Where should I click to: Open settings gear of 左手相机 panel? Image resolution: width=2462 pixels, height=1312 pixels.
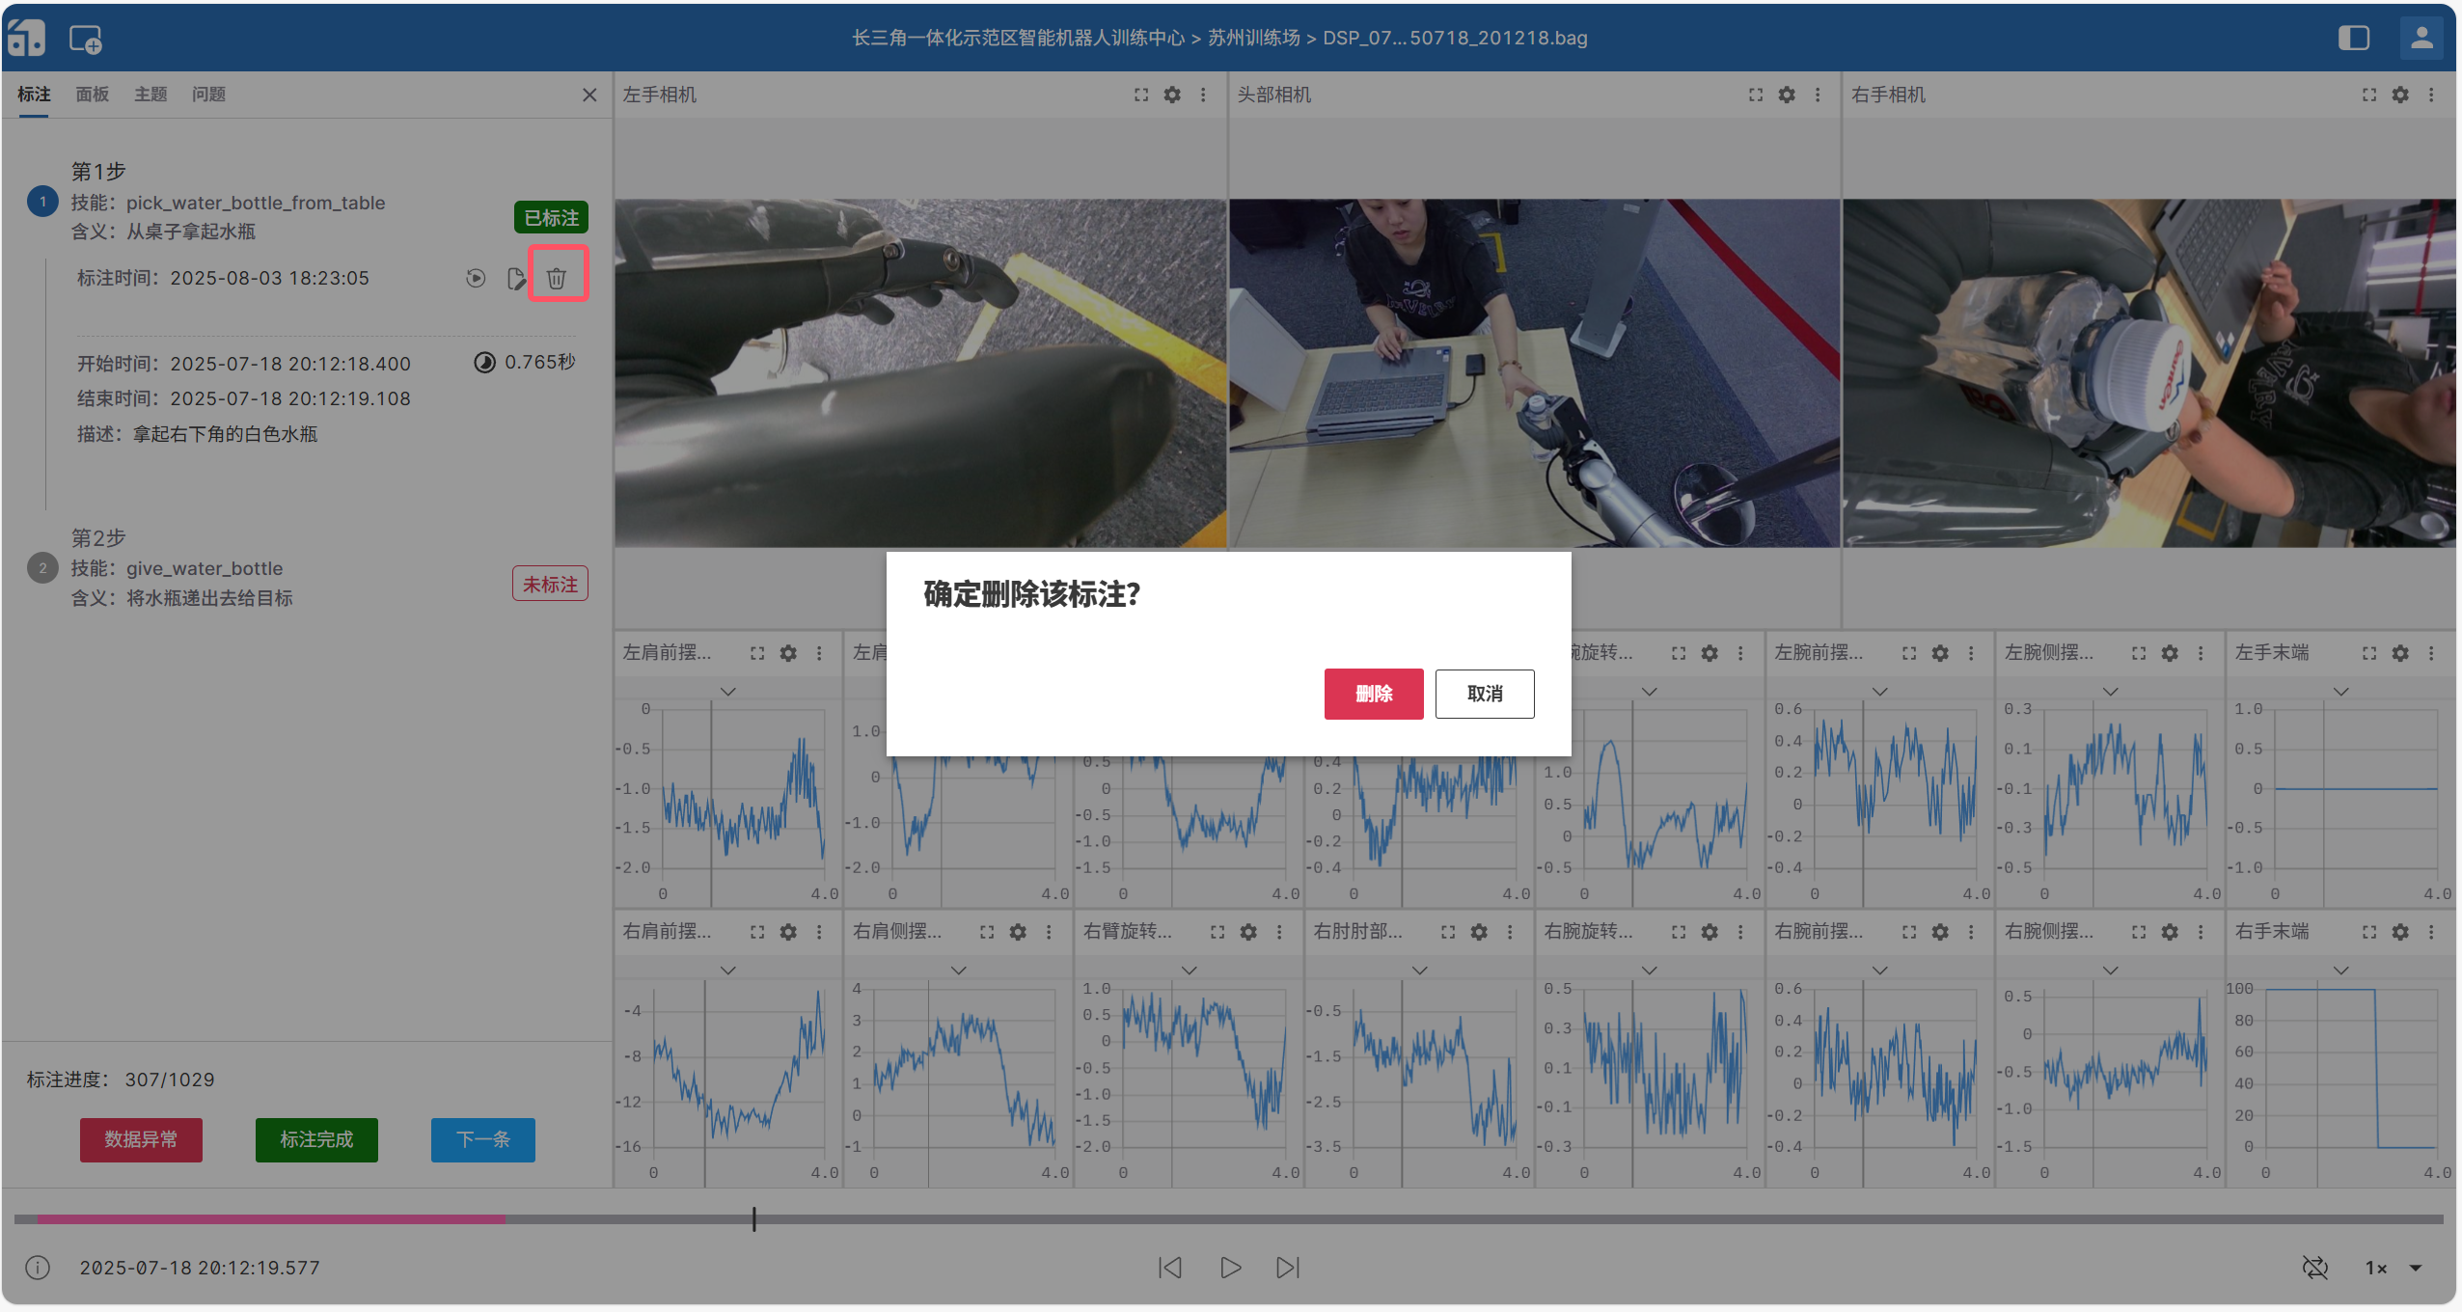(x=1172, y=95)
